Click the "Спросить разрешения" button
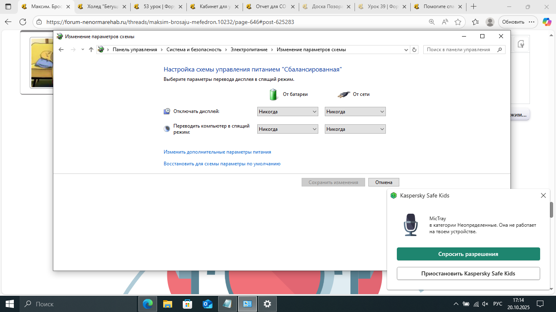Screen dimensions: 556x312 (x=468, y=254)
